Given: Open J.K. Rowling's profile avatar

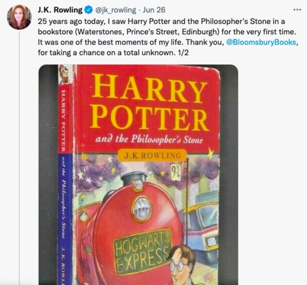Looking at the screenshot, I should pyautogui.click(x=19, y=17).
